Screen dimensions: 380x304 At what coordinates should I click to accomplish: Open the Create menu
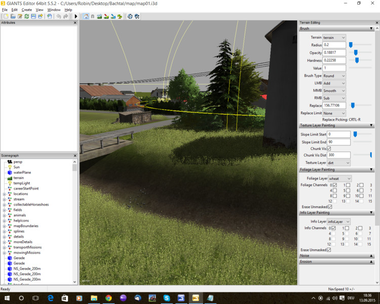click(26, 10)
